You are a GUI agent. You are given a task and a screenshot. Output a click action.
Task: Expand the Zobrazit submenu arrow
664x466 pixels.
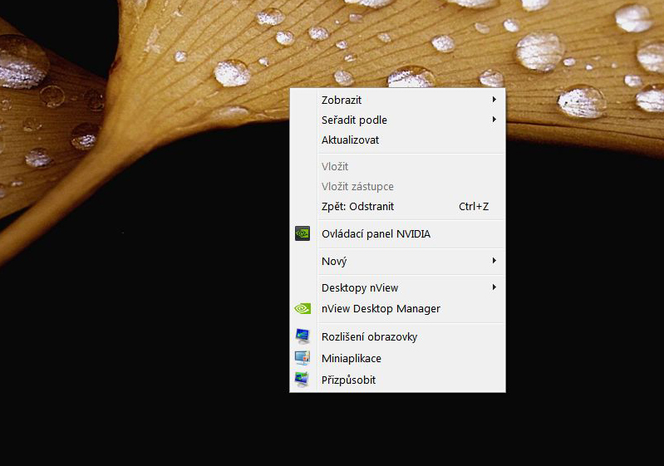click(494, 100)
